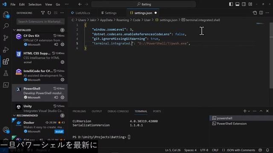Click Roaming breadcrumb segment
The width and height of the screenshot is (273, 153).
[122, 20]
